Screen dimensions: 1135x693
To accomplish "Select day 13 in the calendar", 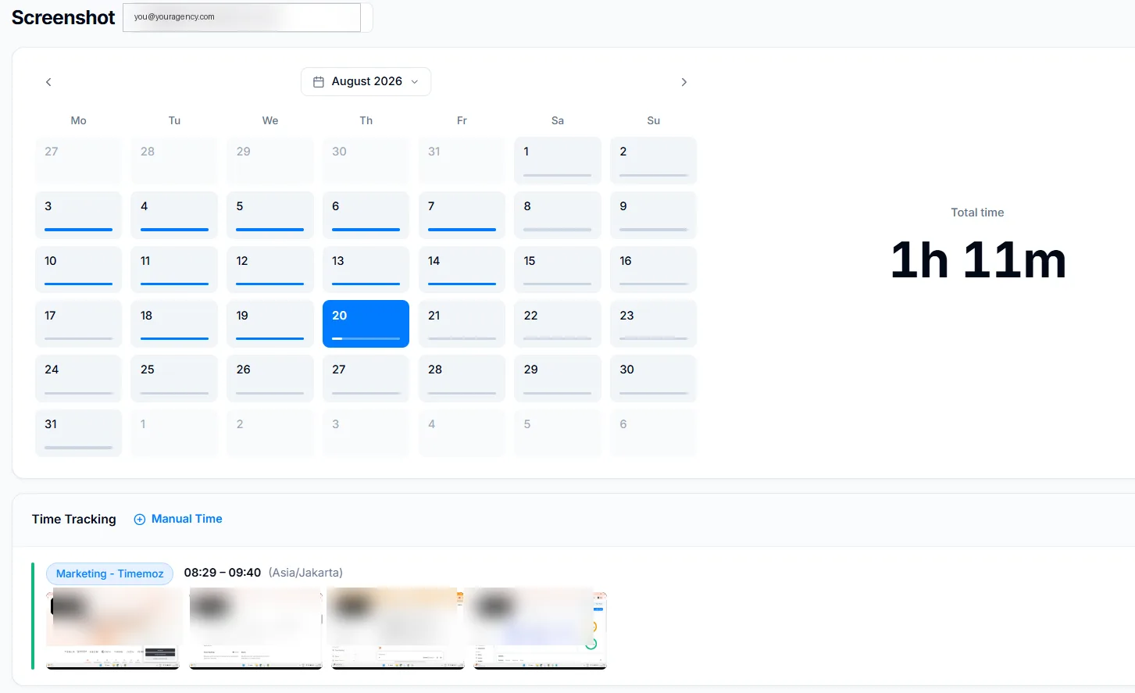I will pos(366,270).
